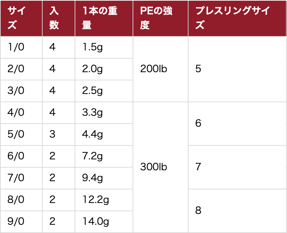Select the 7.2g weight cell
Image resolution: width=287 pixels, height=233 pixels.
click(92, 156)
